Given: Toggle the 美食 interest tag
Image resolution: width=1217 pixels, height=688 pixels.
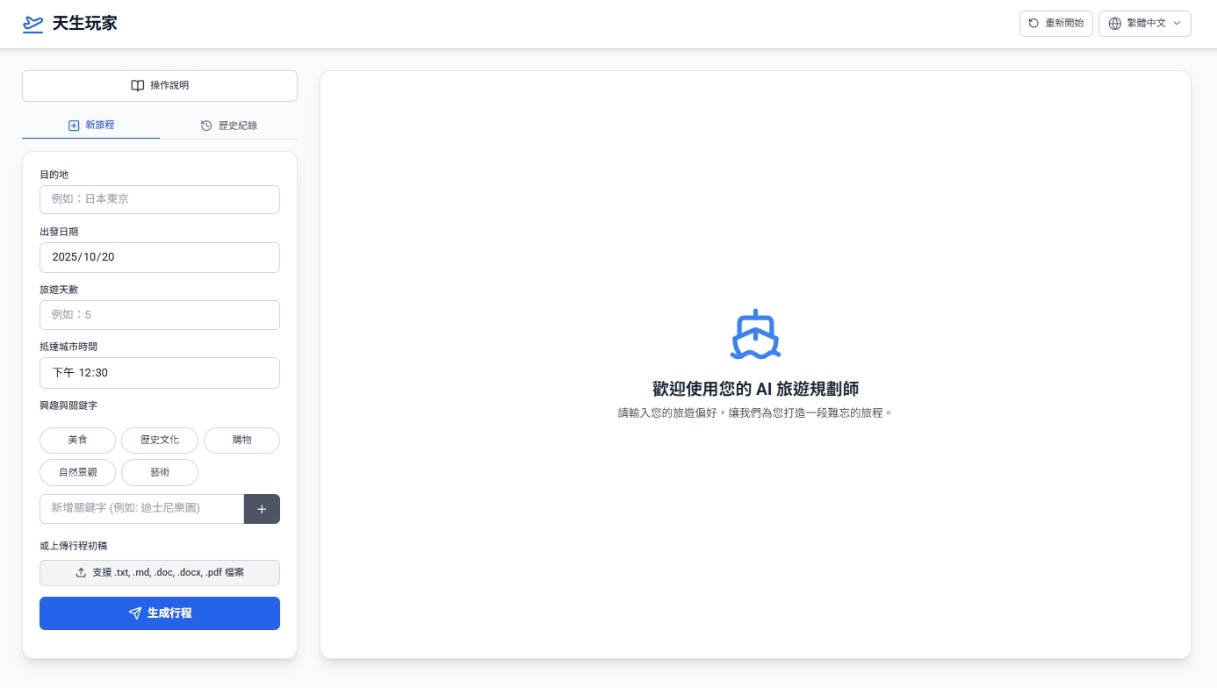Looking at the screenshot, I should (77, 441).
